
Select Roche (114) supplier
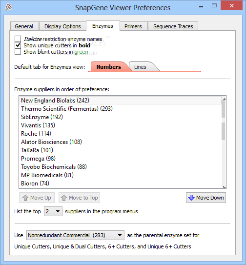(x=121, y=134)
